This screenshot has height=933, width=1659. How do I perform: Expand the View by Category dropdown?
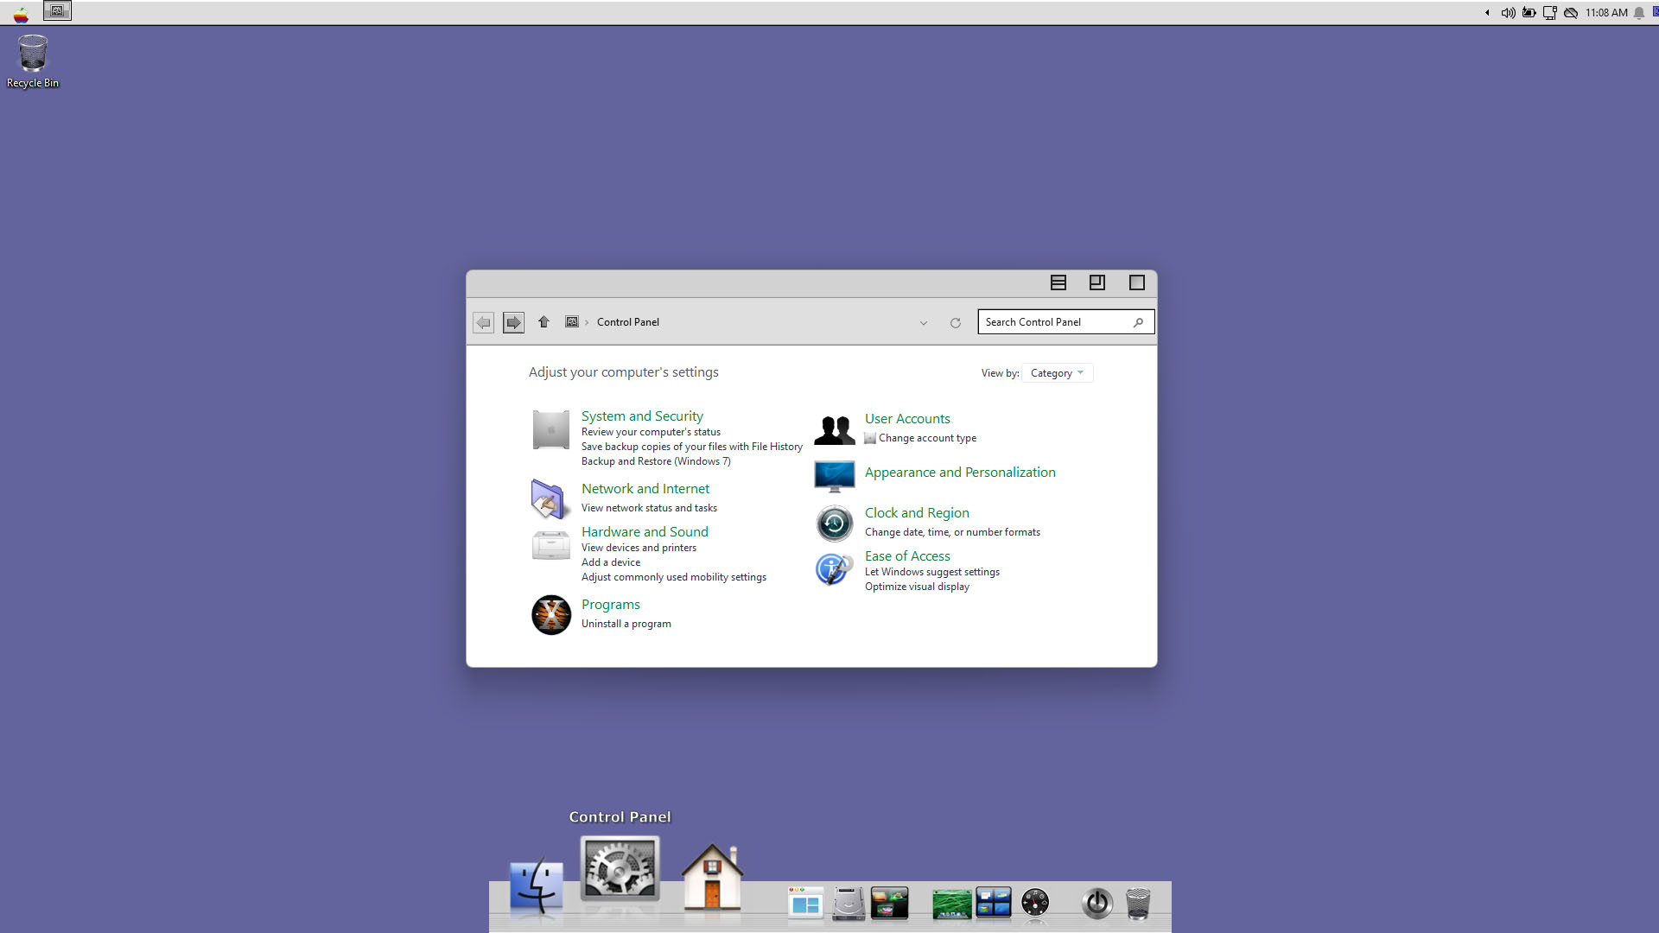1057,373
